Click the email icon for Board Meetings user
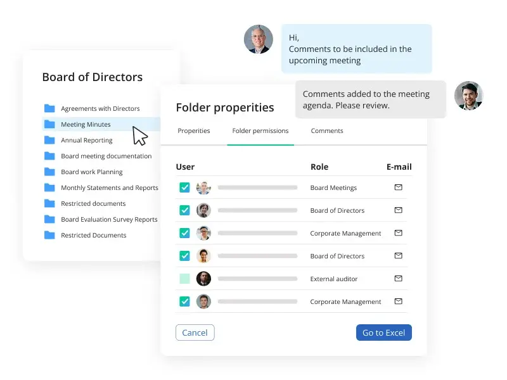Image resolution: width=507 pixels, height=380 pixels. [x=399, y=187]
